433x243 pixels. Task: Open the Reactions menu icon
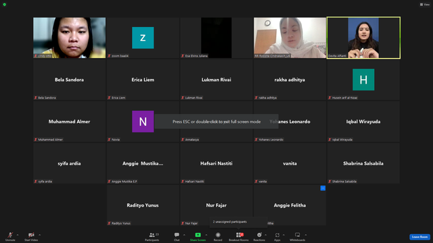tap(259, 235)
